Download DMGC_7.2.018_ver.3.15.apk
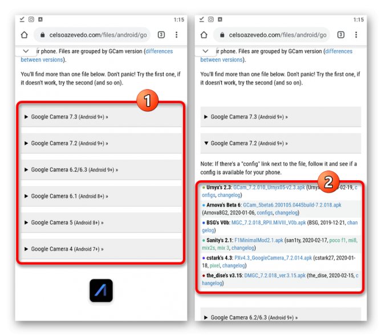This screenshot has width=382, height=336. [x=275, y=276]
